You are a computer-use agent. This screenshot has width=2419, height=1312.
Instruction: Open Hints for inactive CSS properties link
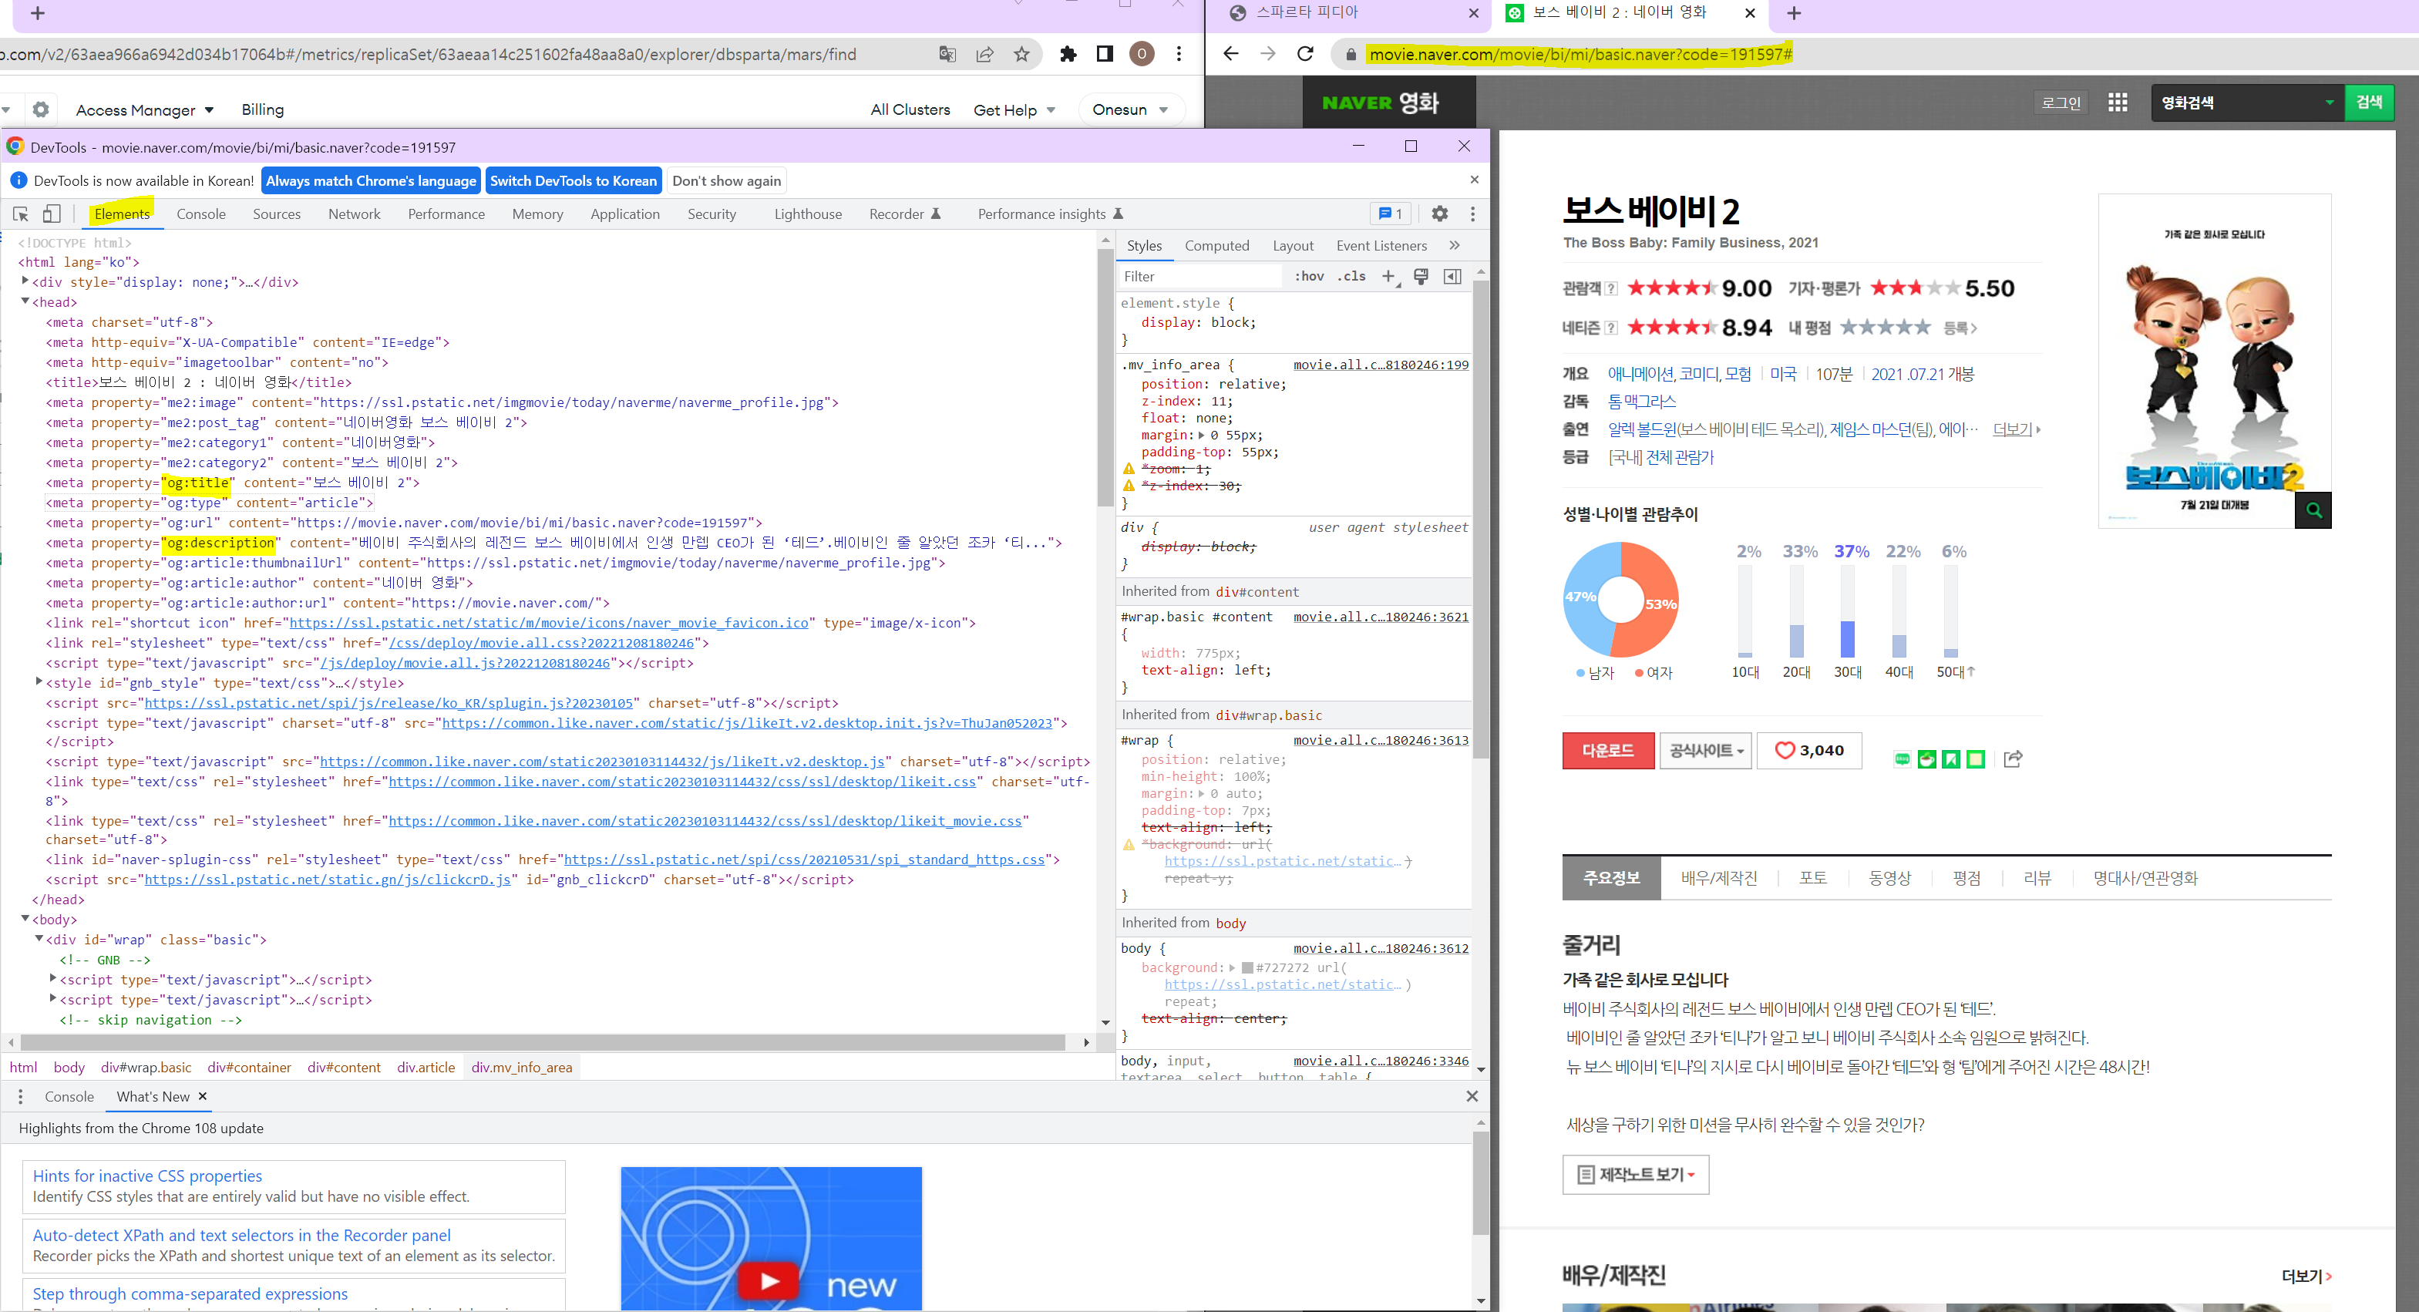tap(147, 1176)
